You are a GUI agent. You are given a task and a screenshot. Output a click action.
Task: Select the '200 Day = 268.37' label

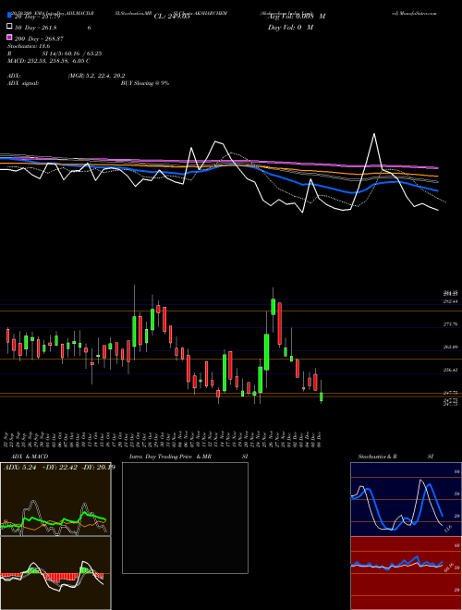(39, 39)
